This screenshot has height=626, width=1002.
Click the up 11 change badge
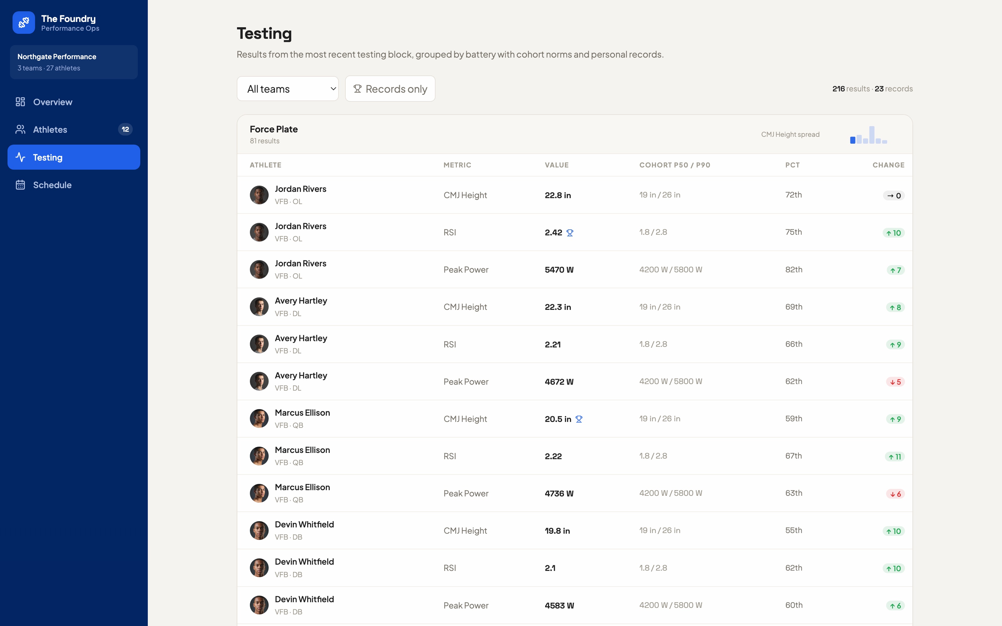(895, 457)
